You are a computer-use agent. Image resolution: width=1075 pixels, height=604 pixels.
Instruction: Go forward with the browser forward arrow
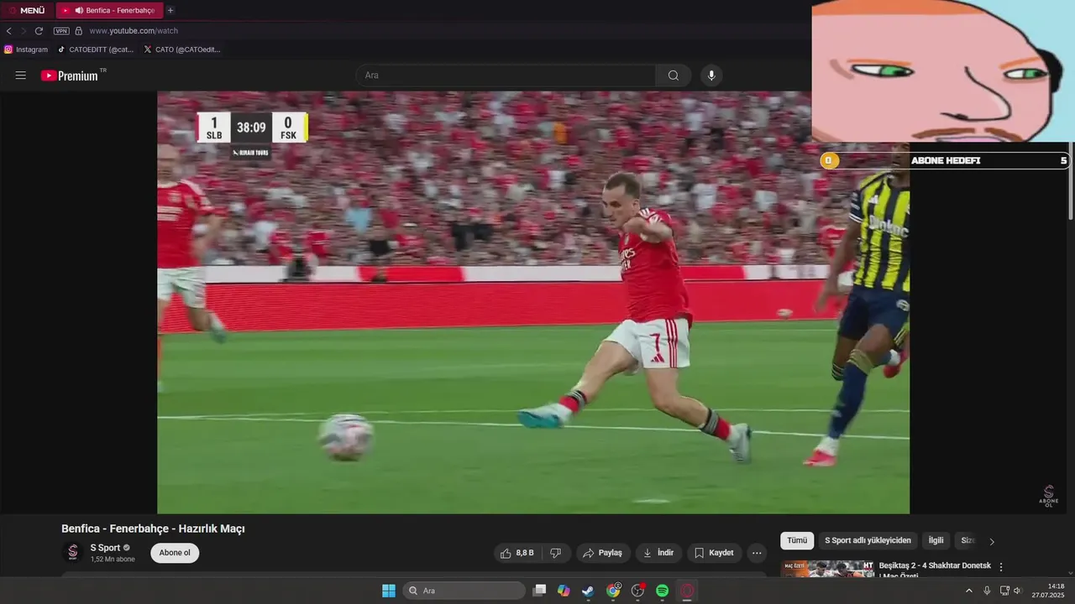pyautogui.click(x=24, y=31)
